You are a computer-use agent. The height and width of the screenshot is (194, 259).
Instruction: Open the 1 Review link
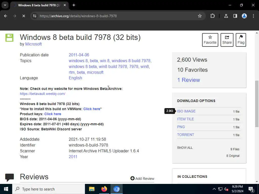point(188,80)
